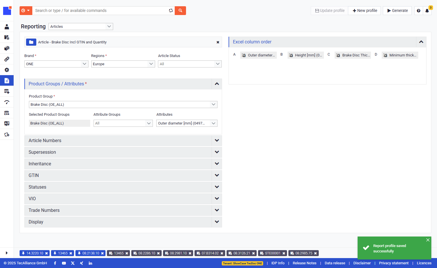The width and height of the screenshot is (437, 268).
Task: Open the Article Status dropdown
Action: click(190, 64)
